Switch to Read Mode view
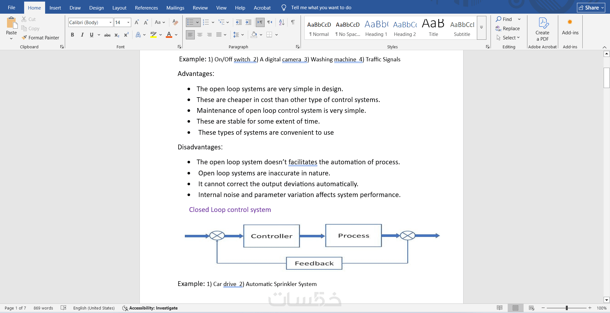The width and height of the screenshot is (610, 313). tap(500, 308)
